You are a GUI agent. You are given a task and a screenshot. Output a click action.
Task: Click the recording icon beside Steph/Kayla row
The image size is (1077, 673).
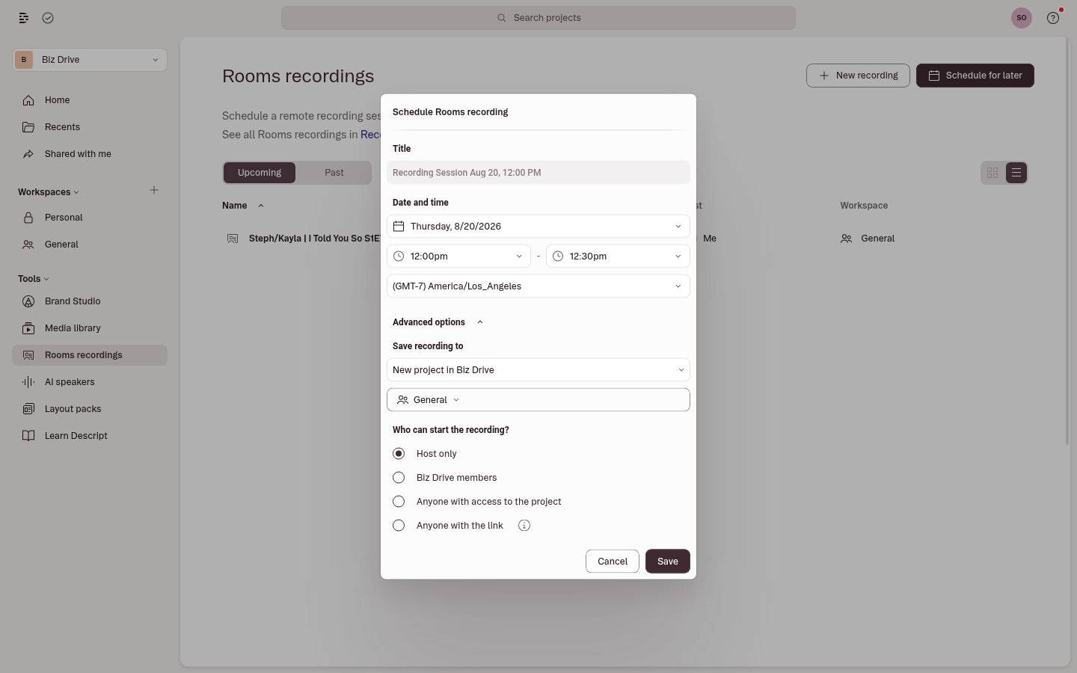(233, 239)
